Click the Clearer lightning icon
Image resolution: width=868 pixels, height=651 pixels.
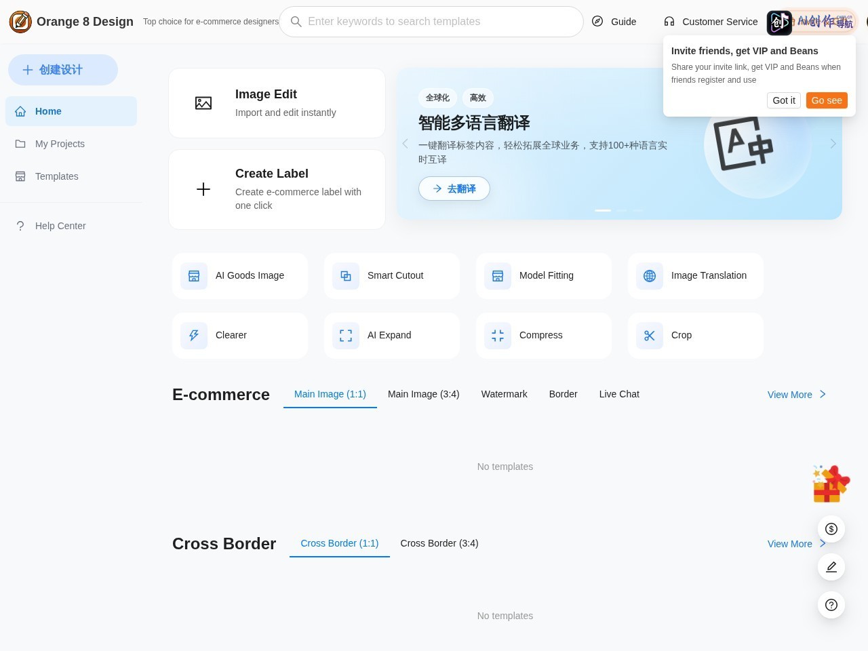(194, 336)
